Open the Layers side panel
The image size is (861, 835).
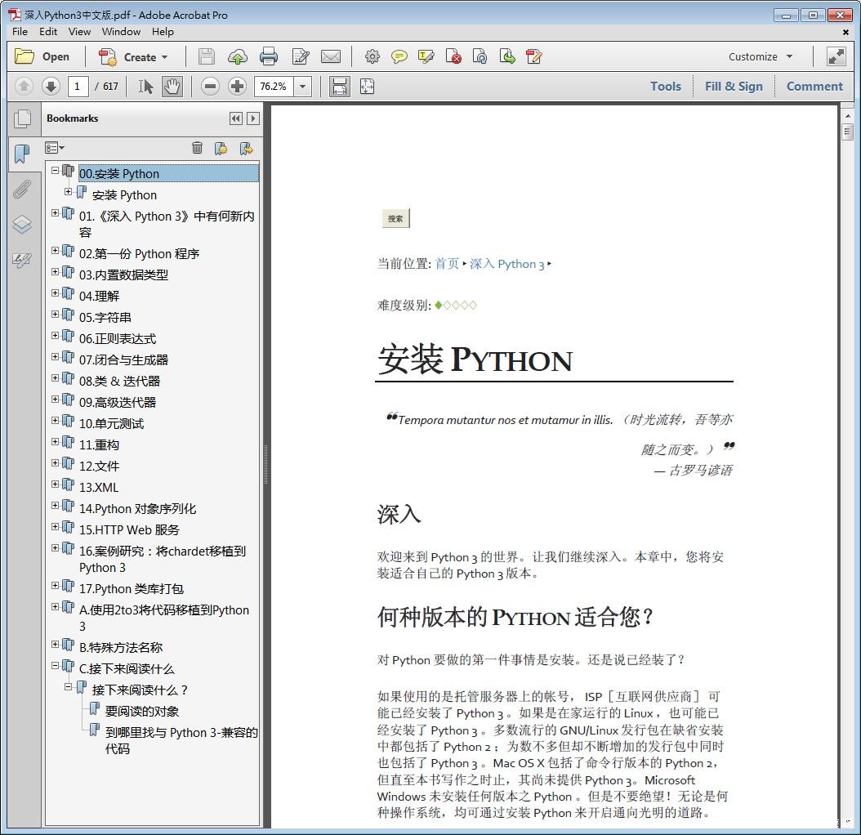pos(22,225)
